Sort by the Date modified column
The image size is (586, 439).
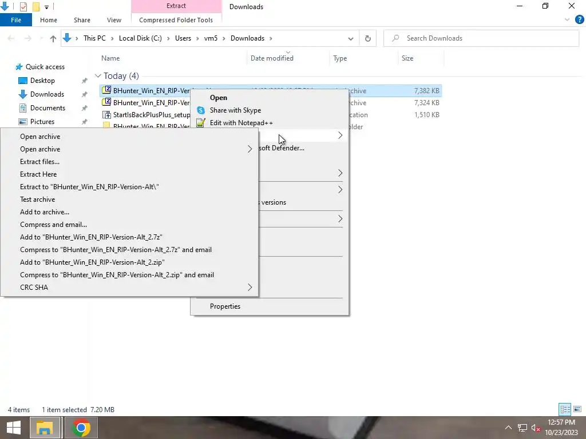pos(272,58)
